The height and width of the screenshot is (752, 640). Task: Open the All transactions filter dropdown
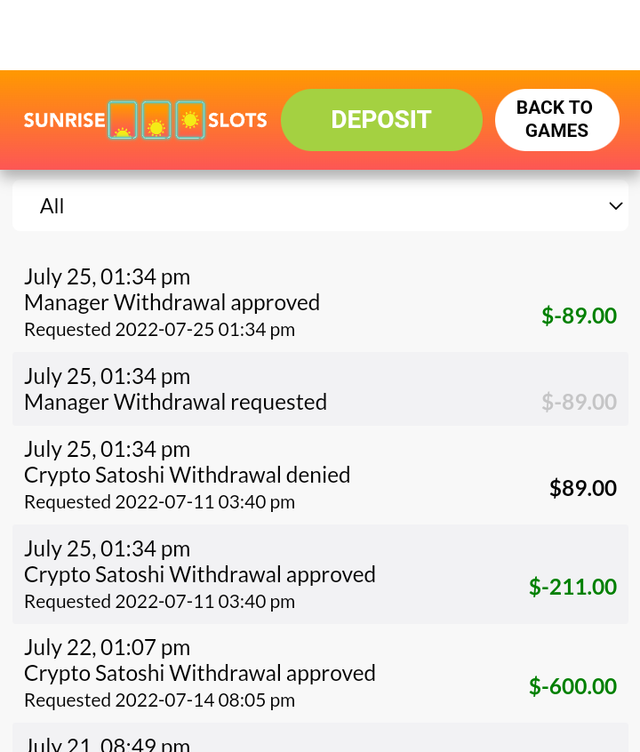[320, 206]
